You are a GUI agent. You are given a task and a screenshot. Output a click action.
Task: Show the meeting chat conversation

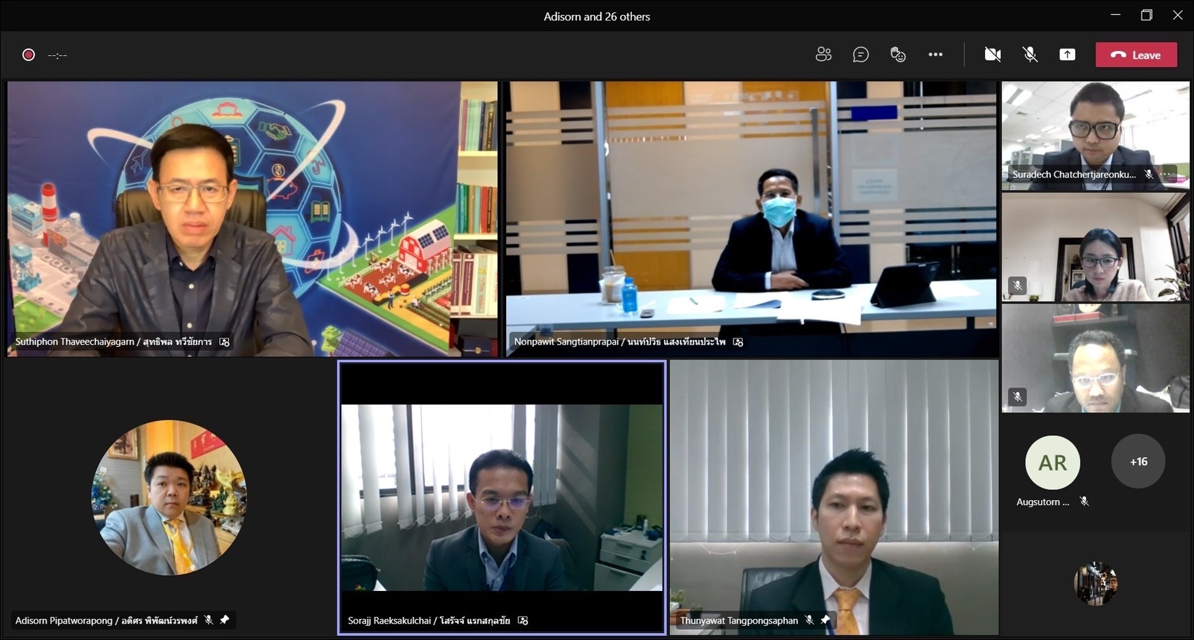click(861, 55)
